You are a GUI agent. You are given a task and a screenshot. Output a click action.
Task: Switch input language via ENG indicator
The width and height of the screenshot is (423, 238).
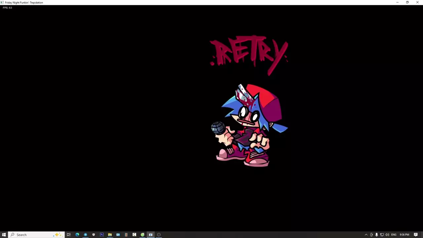(394, 235)
